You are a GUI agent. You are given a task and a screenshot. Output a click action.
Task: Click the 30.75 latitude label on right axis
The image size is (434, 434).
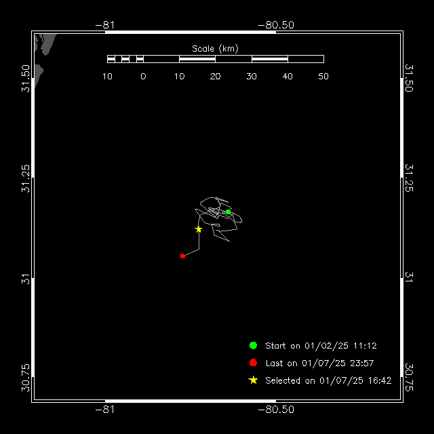tap(409, 377)
